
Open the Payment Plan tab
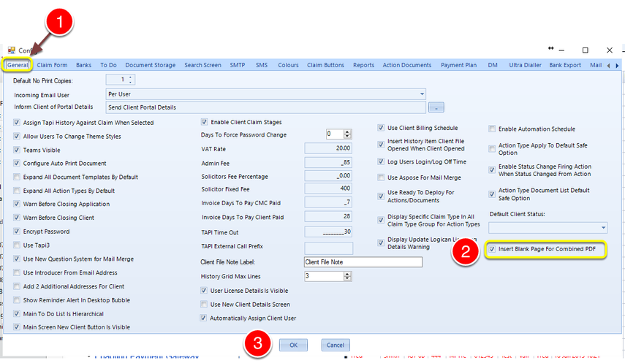(x=458, y=65)
